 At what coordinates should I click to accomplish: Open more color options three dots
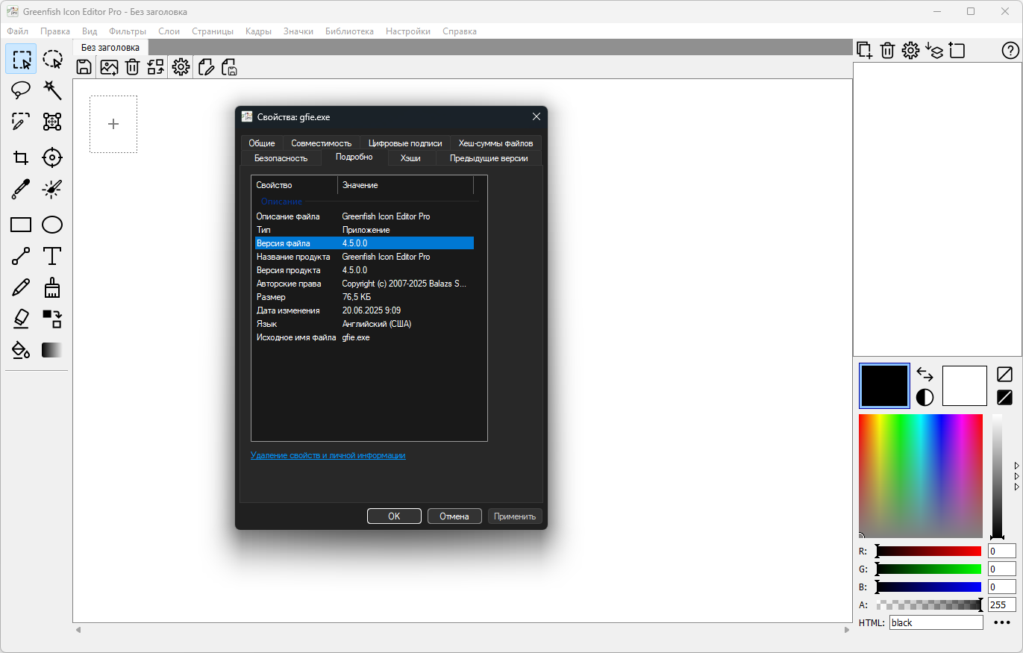(x=1002, y=623)
